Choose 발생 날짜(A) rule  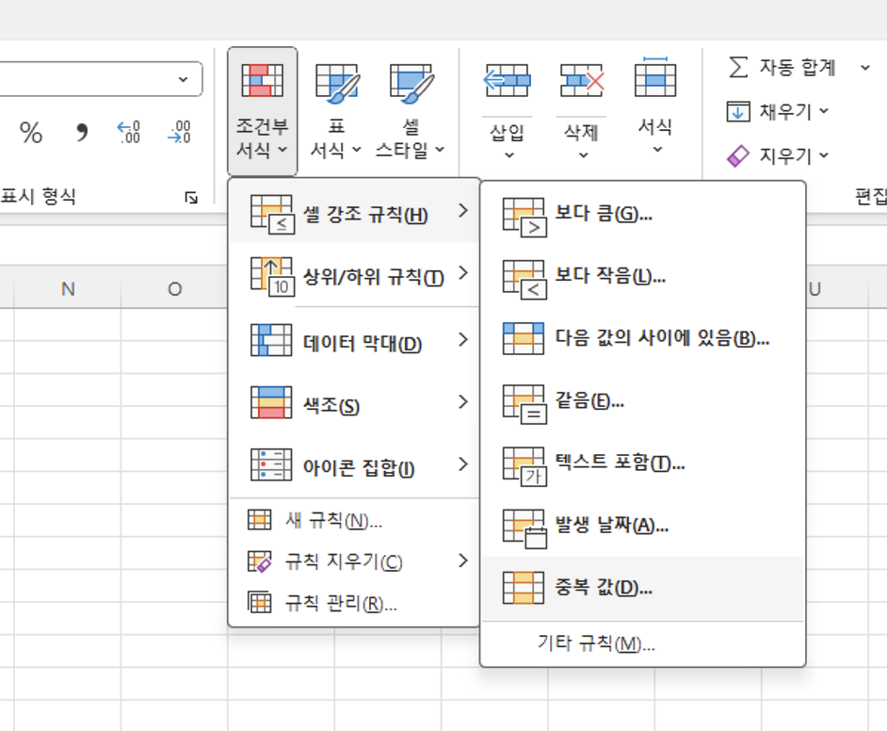pos(642,525)
